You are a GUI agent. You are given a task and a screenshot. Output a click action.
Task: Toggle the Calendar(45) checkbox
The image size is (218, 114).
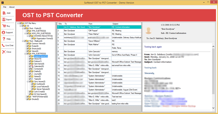point(30,66)
